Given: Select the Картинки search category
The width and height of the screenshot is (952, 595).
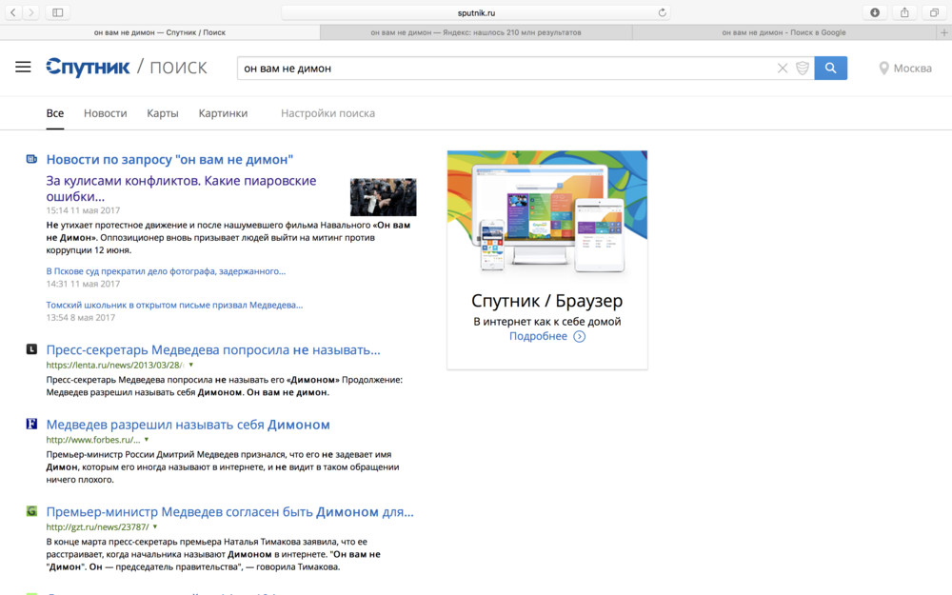Looking at the screenshot, I should click(x=223, y=113).
